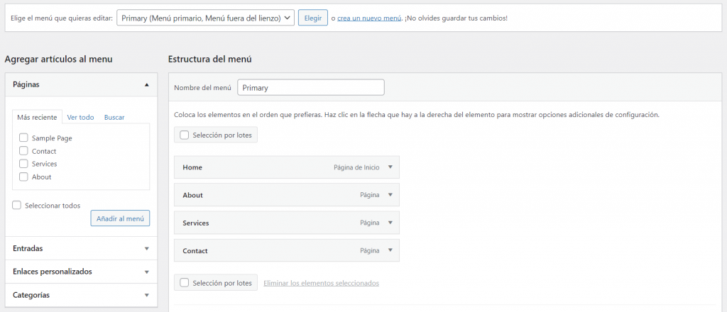Collapse the Páginas panel arrow
The height and width of the screenshot is (312, 727).
click(x=146, y=84)
